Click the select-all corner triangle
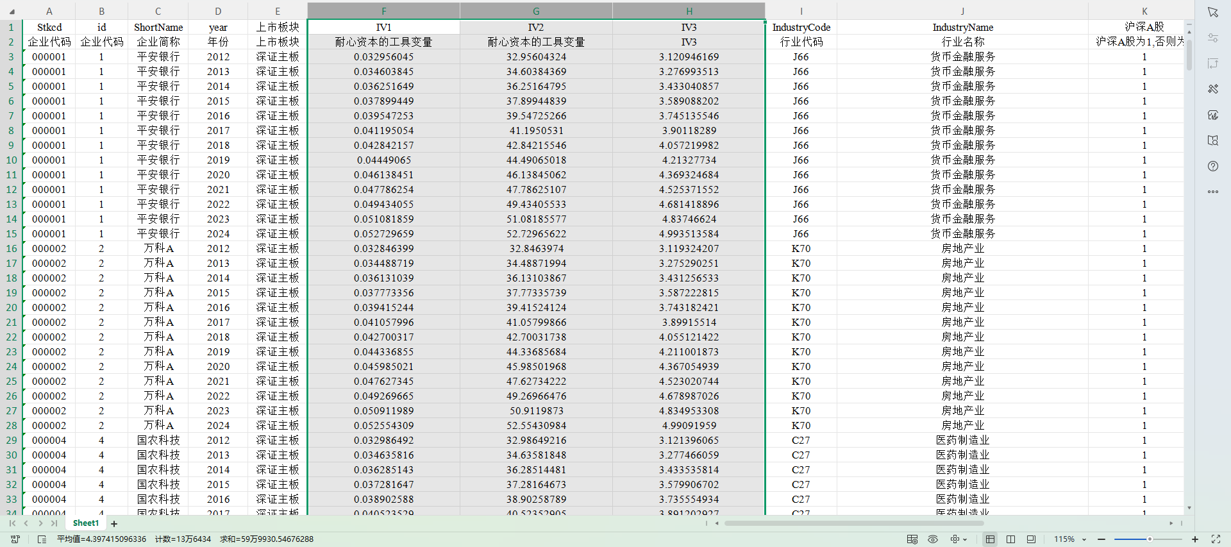The image size is (1231, 547). [x=11, y=11]
